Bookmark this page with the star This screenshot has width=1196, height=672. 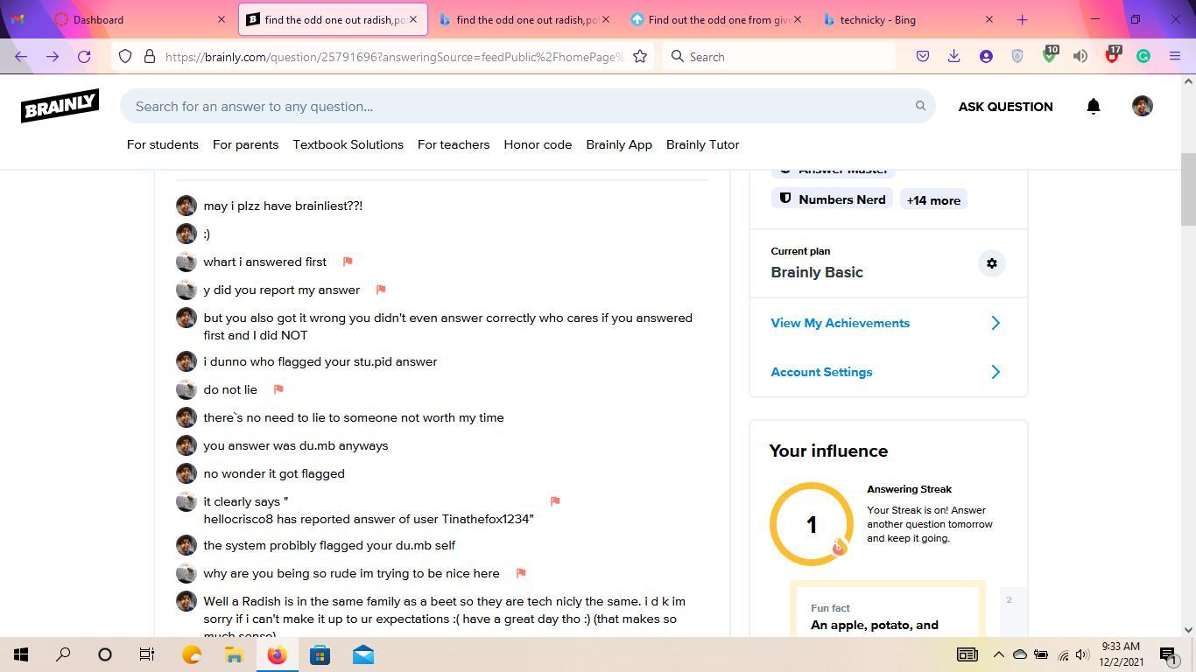640,57
